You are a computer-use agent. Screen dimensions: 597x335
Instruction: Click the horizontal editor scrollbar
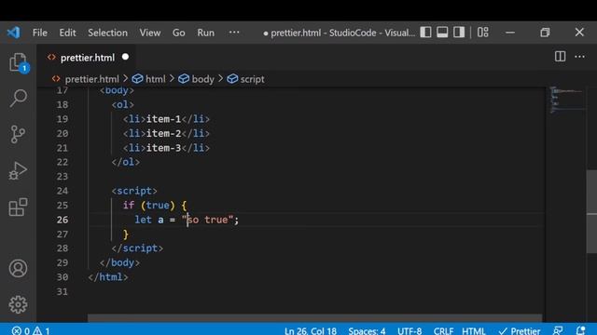pyautogui.click(x=314, y=317)
